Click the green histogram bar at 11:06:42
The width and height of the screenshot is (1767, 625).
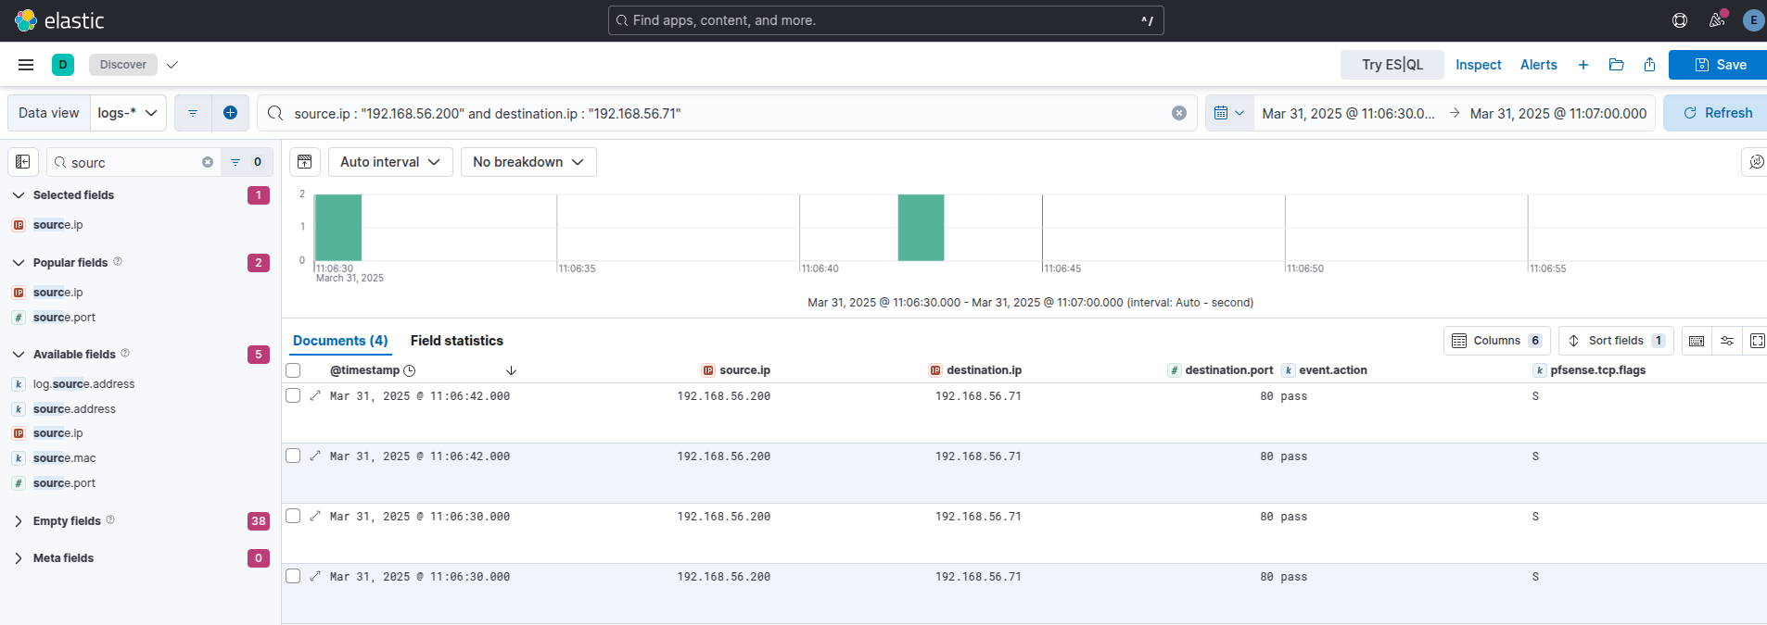921,228
